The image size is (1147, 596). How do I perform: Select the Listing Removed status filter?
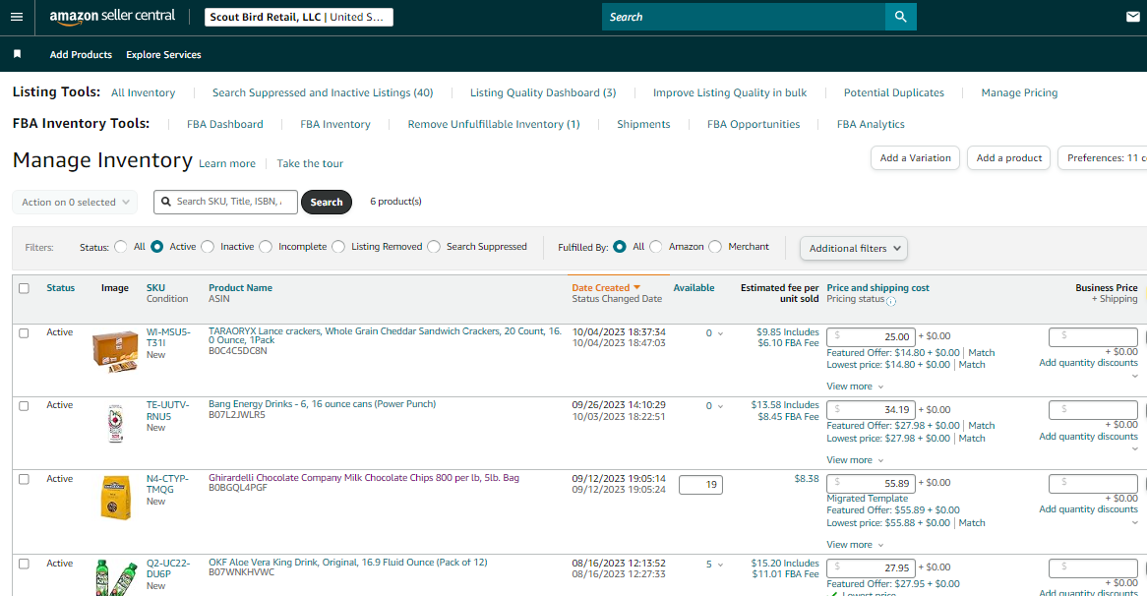click(x=338, y=247)
